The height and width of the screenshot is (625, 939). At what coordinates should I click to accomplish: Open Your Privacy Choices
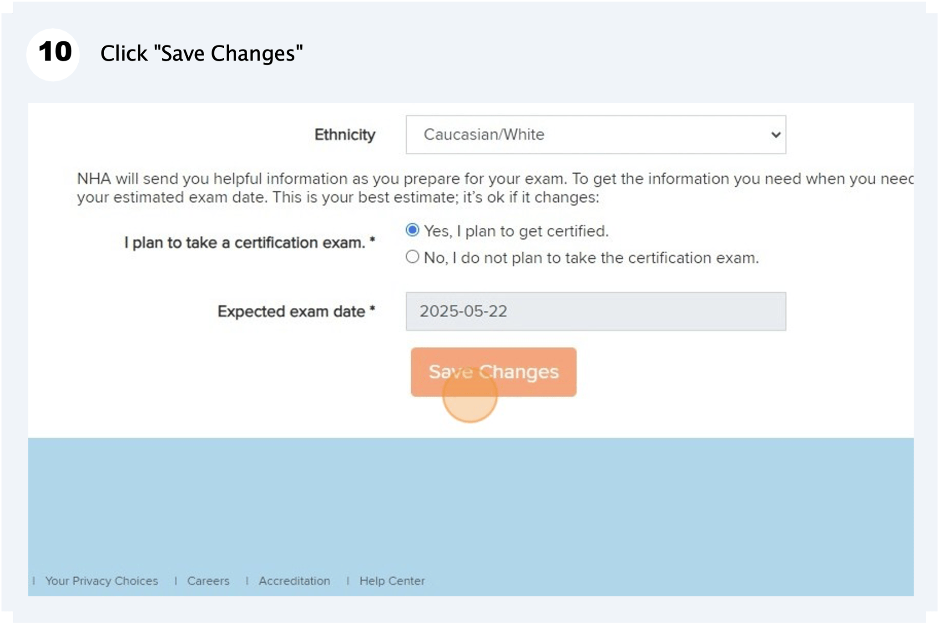pyautogui.click(x=101, y=581)
